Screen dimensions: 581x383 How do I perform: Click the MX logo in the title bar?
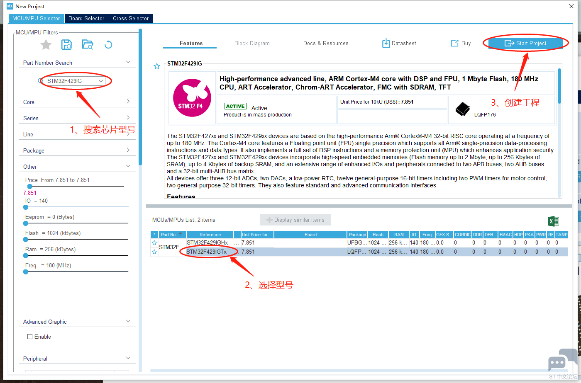(x=10, y=6)
